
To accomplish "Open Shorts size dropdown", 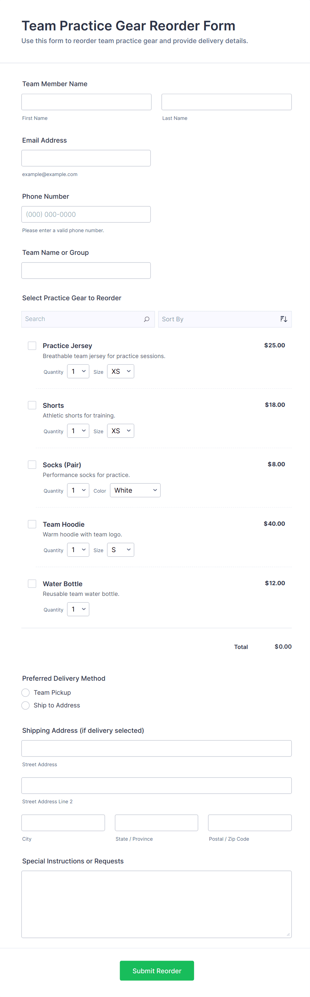I will click(120, 431).
